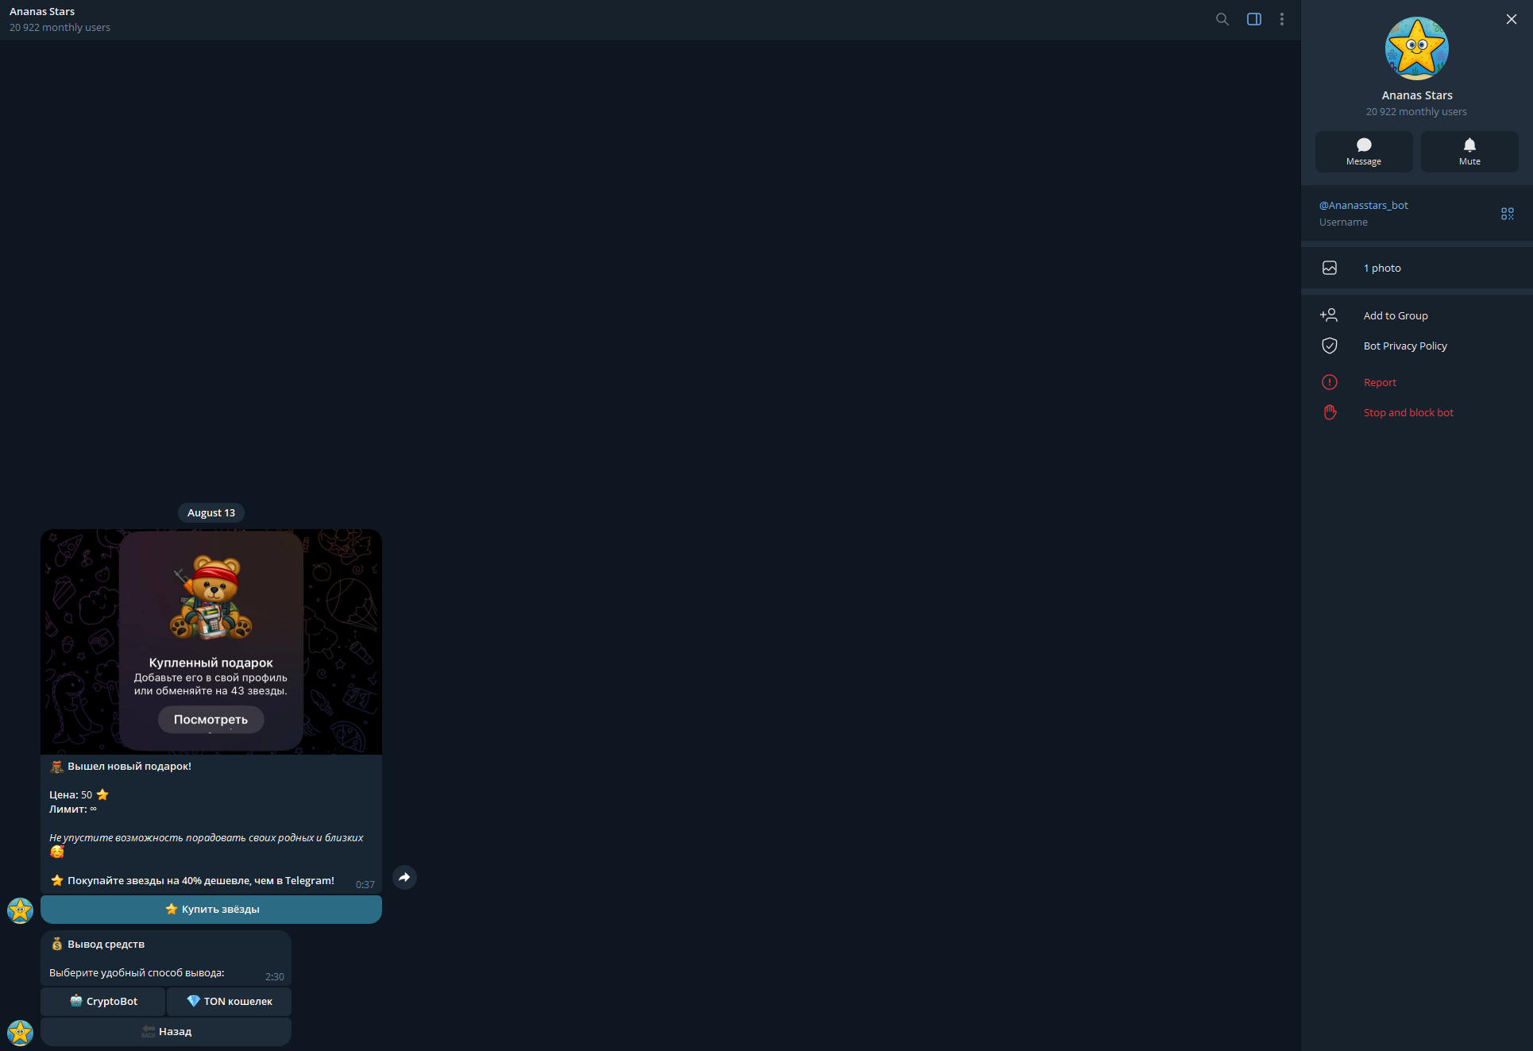Click the 2:30 message timestamp
Screen dimensions: 1533x1051
click(x=275, y=976)
